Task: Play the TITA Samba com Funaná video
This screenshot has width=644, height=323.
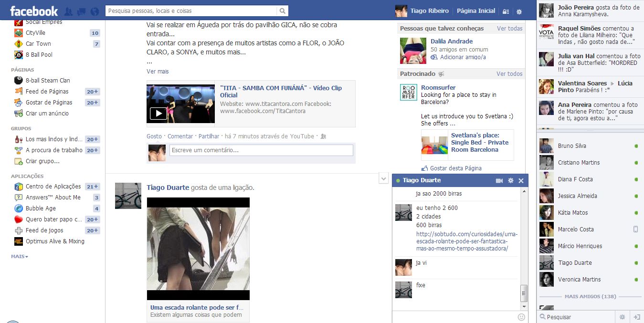Action: (158, 114)
